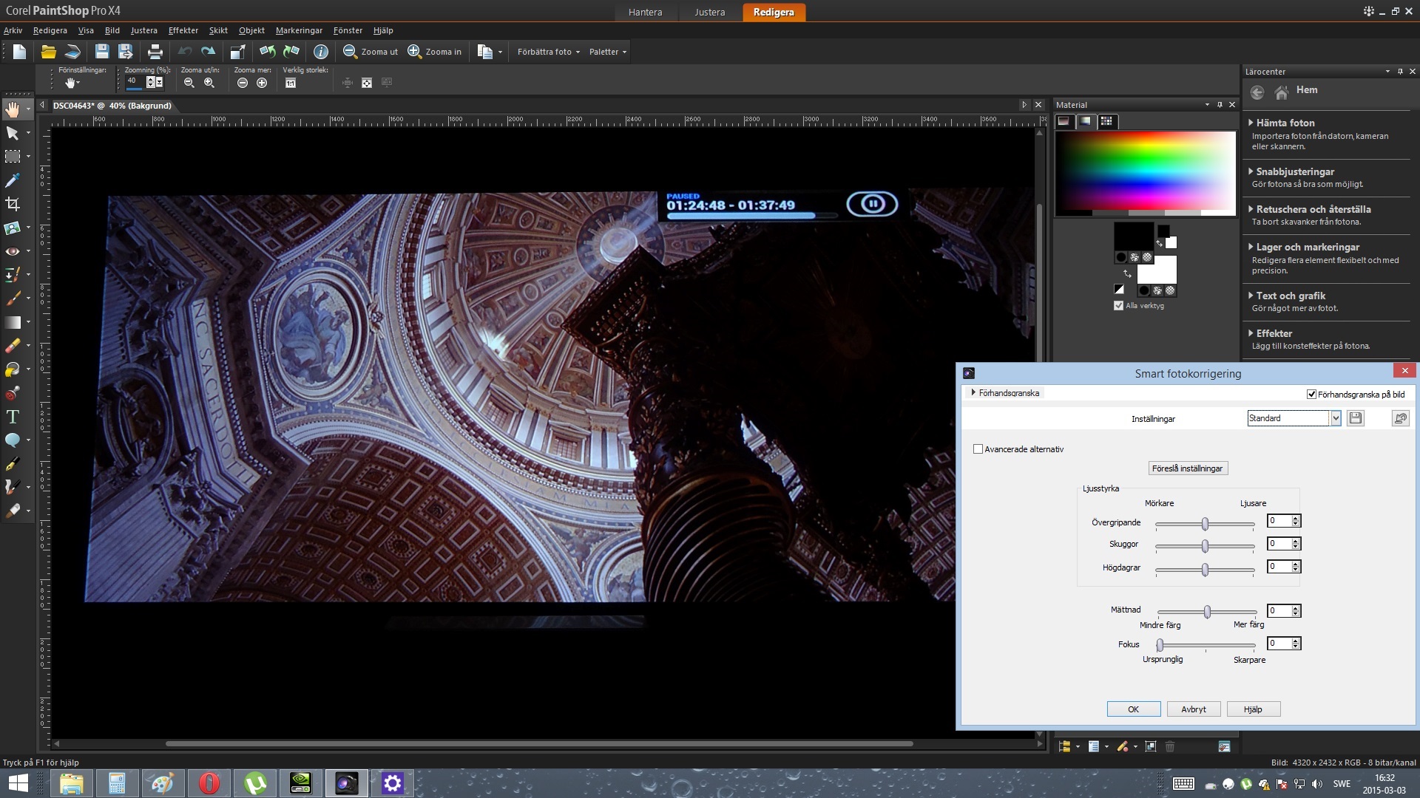Toggle the Alla verktyg checkbox
The width and height of the screenshot is (1420, 798).
pos(1118,306)
